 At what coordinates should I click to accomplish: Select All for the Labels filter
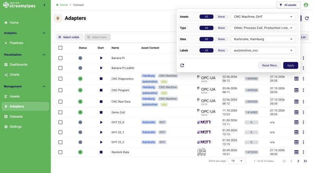point(207,51)
